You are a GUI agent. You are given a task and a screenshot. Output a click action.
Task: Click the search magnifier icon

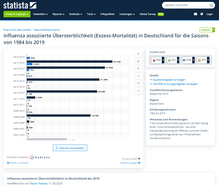[212, 5]
